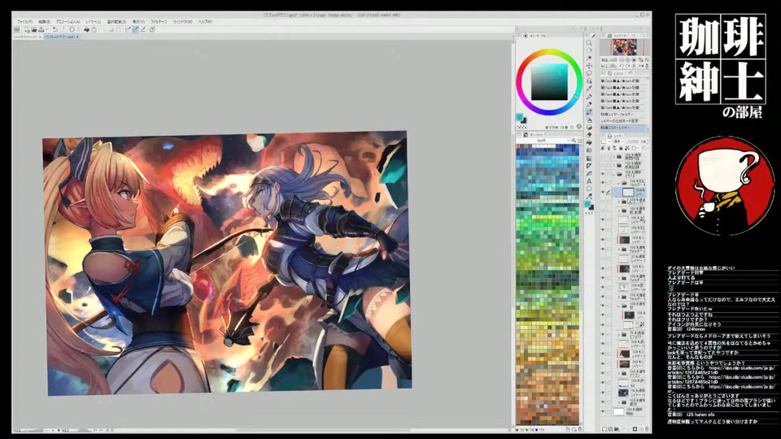Select the Pencil tool
Viewport: 781px width, 439px height.
[x=589, y=104]
